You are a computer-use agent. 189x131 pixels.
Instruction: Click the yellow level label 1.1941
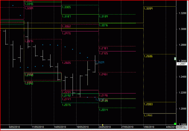148,116
